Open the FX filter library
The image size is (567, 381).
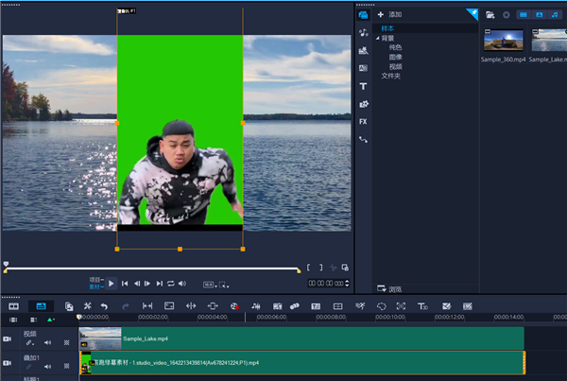(363, 121)
